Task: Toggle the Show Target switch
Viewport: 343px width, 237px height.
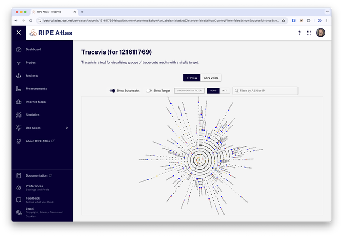Action: pyautogui.click(x=149, y=91)
